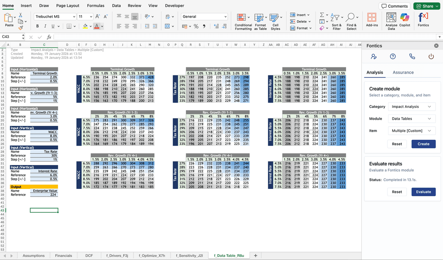Screen dimensions: 443x260
Task: Expand the Module Data Tables dropdown
Action: (412, 119)
